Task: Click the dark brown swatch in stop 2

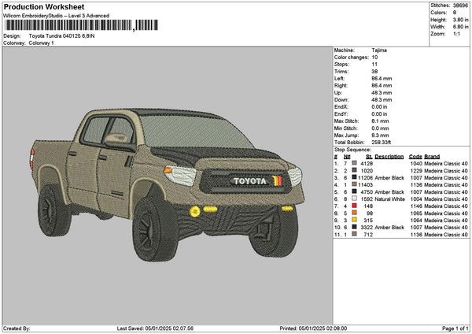Action: 354,171
